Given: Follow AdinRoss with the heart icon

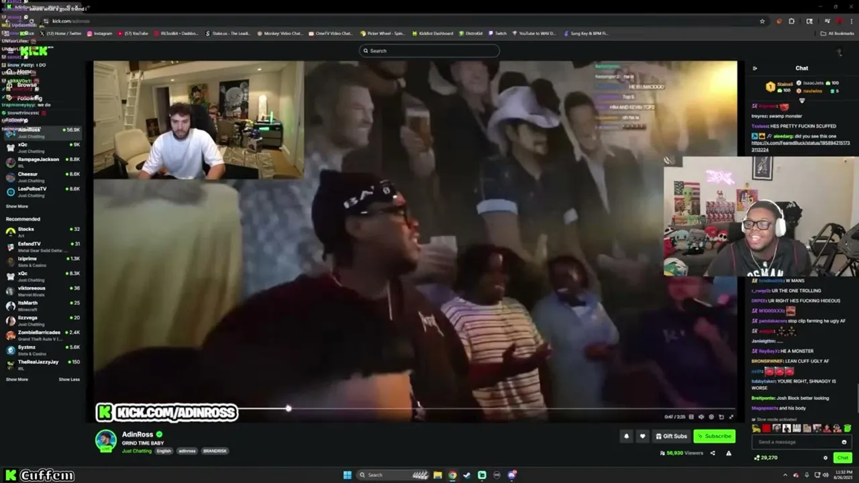Looking at the screenshot, I should pyautogui.click(x=642, y=436).
